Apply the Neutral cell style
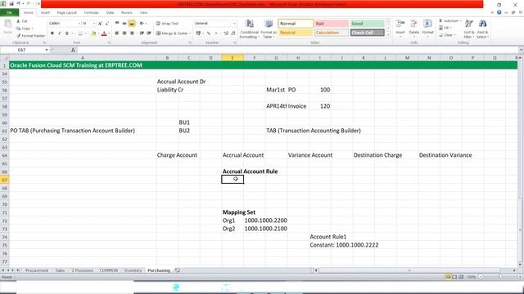This screenshot has height=294, width=524. pos(296,33)
